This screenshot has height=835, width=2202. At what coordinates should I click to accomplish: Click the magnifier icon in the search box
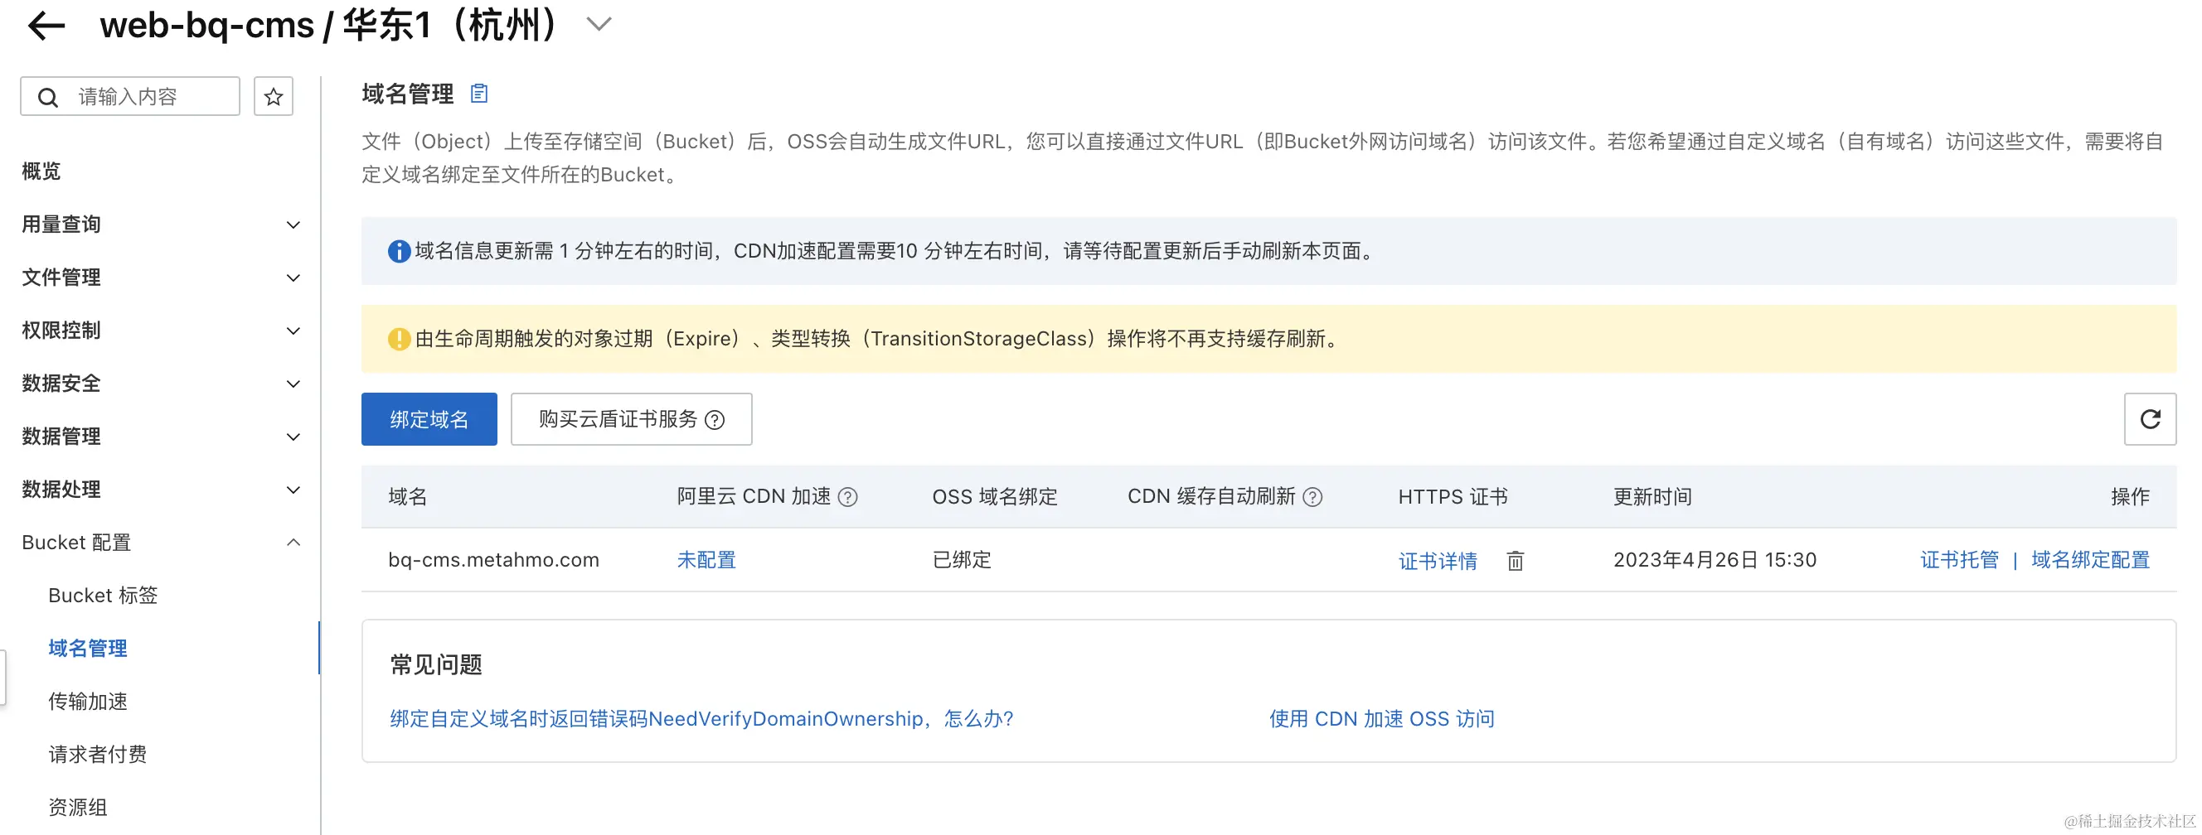[x=48, y=95]
